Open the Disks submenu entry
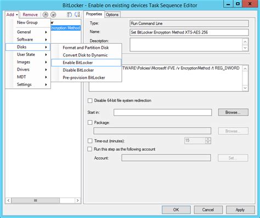This screenshot has width=260, height=218. tap(28, 47)
